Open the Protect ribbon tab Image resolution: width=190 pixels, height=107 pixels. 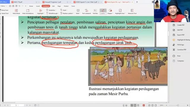66,6
